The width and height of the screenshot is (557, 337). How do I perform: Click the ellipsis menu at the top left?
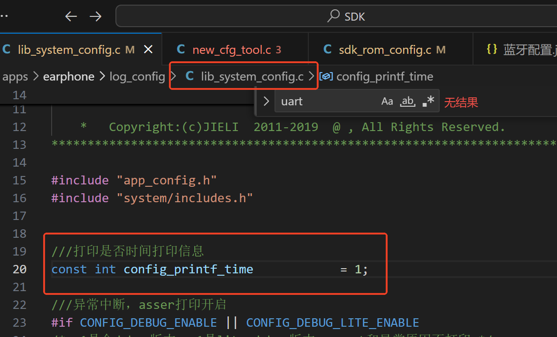coord(4,16)
